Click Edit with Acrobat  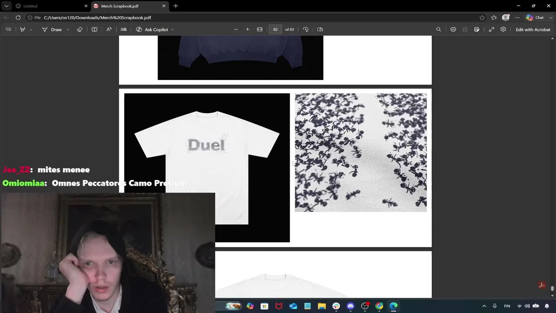coord(533,30)
